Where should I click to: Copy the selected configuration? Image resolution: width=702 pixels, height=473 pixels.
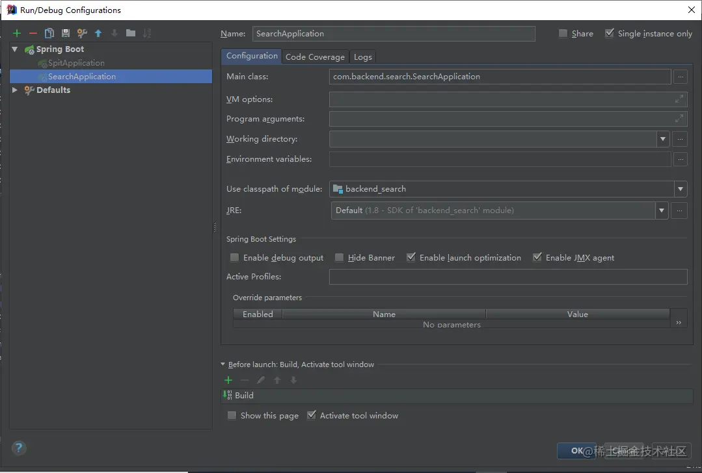[49, 33]
